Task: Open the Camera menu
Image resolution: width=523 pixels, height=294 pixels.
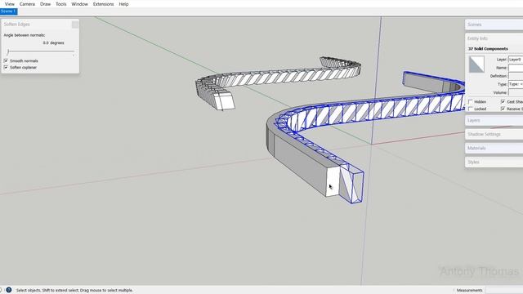Action: pos(27,4)
